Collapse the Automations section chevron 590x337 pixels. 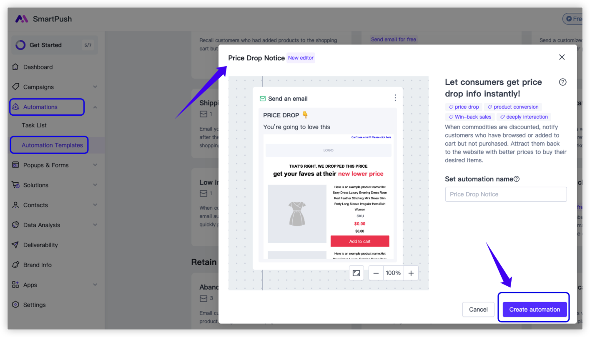tap(95, 107)
